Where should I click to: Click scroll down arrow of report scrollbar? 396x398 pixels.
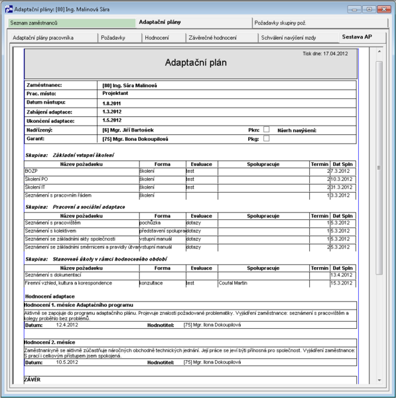click(379, 380)
